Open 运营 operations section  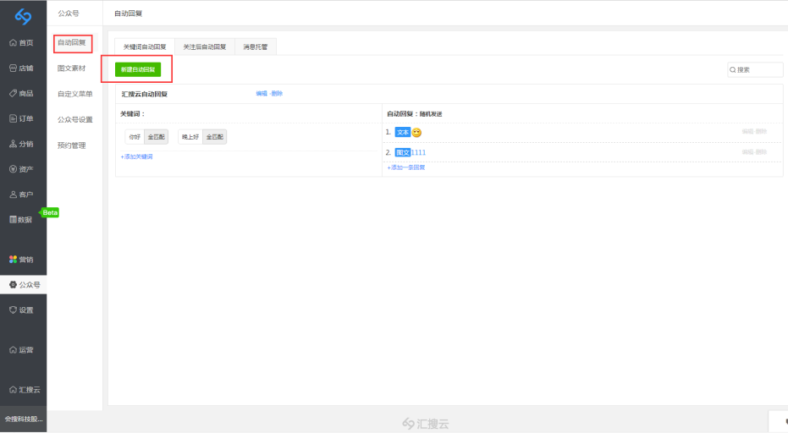[22, 349]
